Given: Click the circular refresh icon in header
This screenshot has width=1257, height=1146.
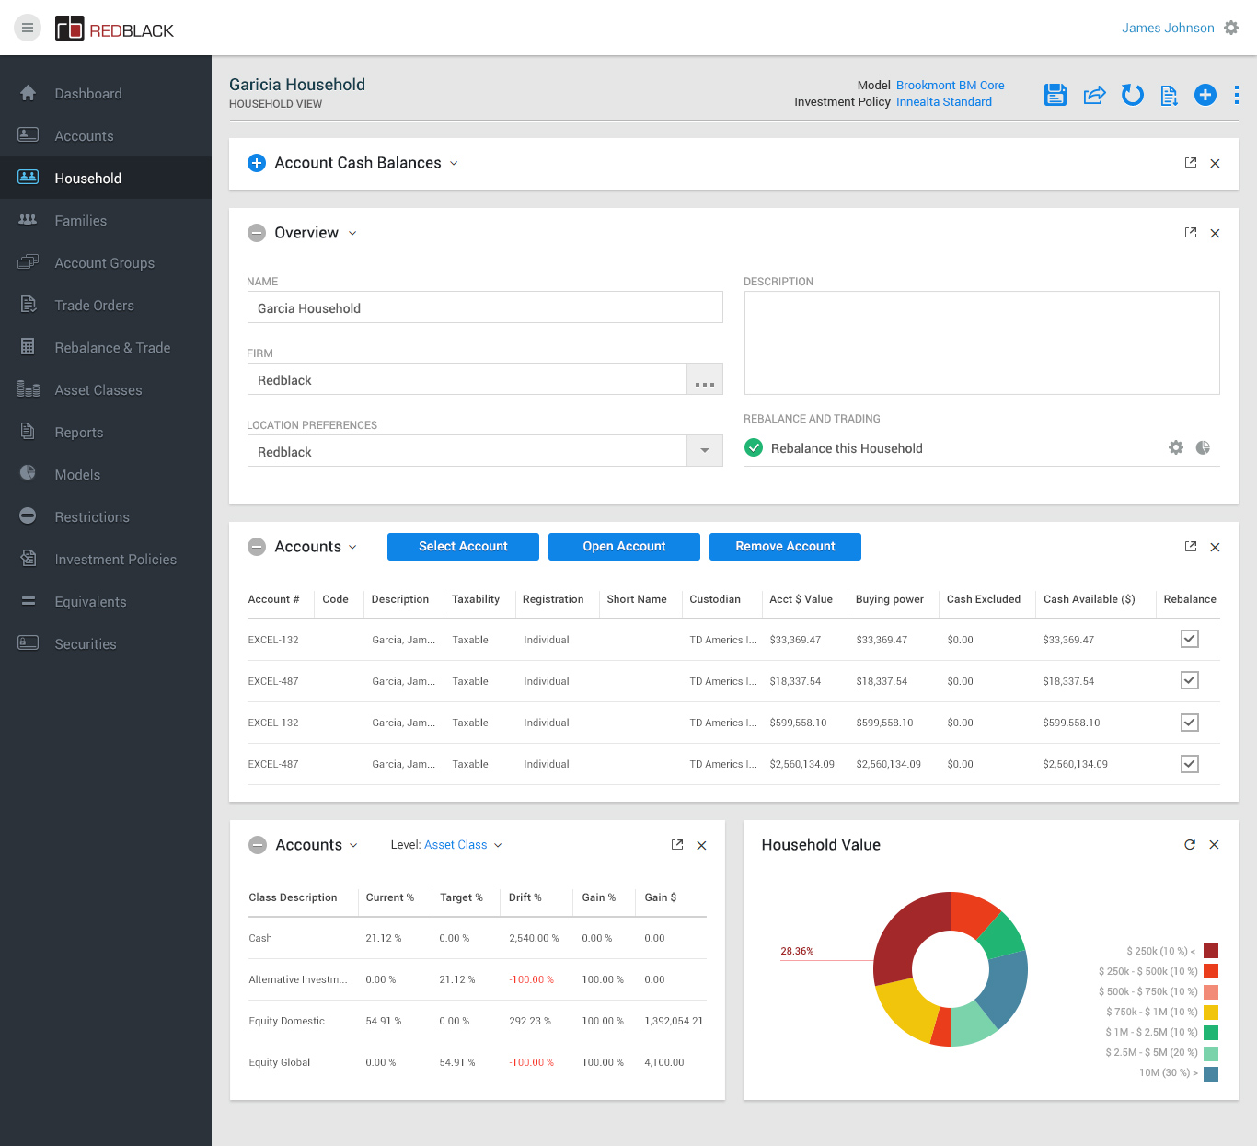Looking at the screenshot, I should 1132,95.
